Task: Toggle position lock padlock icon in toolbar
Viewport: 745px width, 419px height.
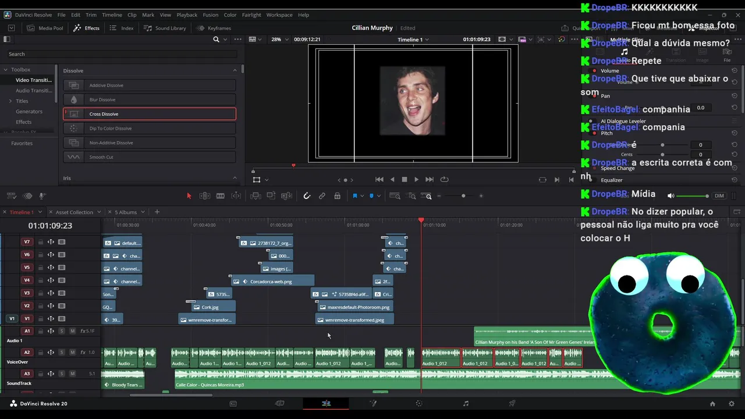Action: click(x=337, y=196)
